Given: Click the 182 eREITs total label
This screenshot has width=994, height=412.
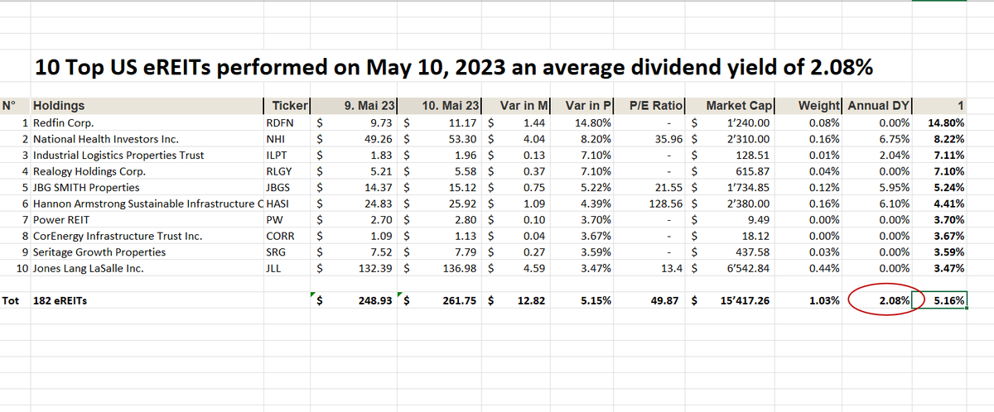Looking at the screenshot, I should click(146, 301).
